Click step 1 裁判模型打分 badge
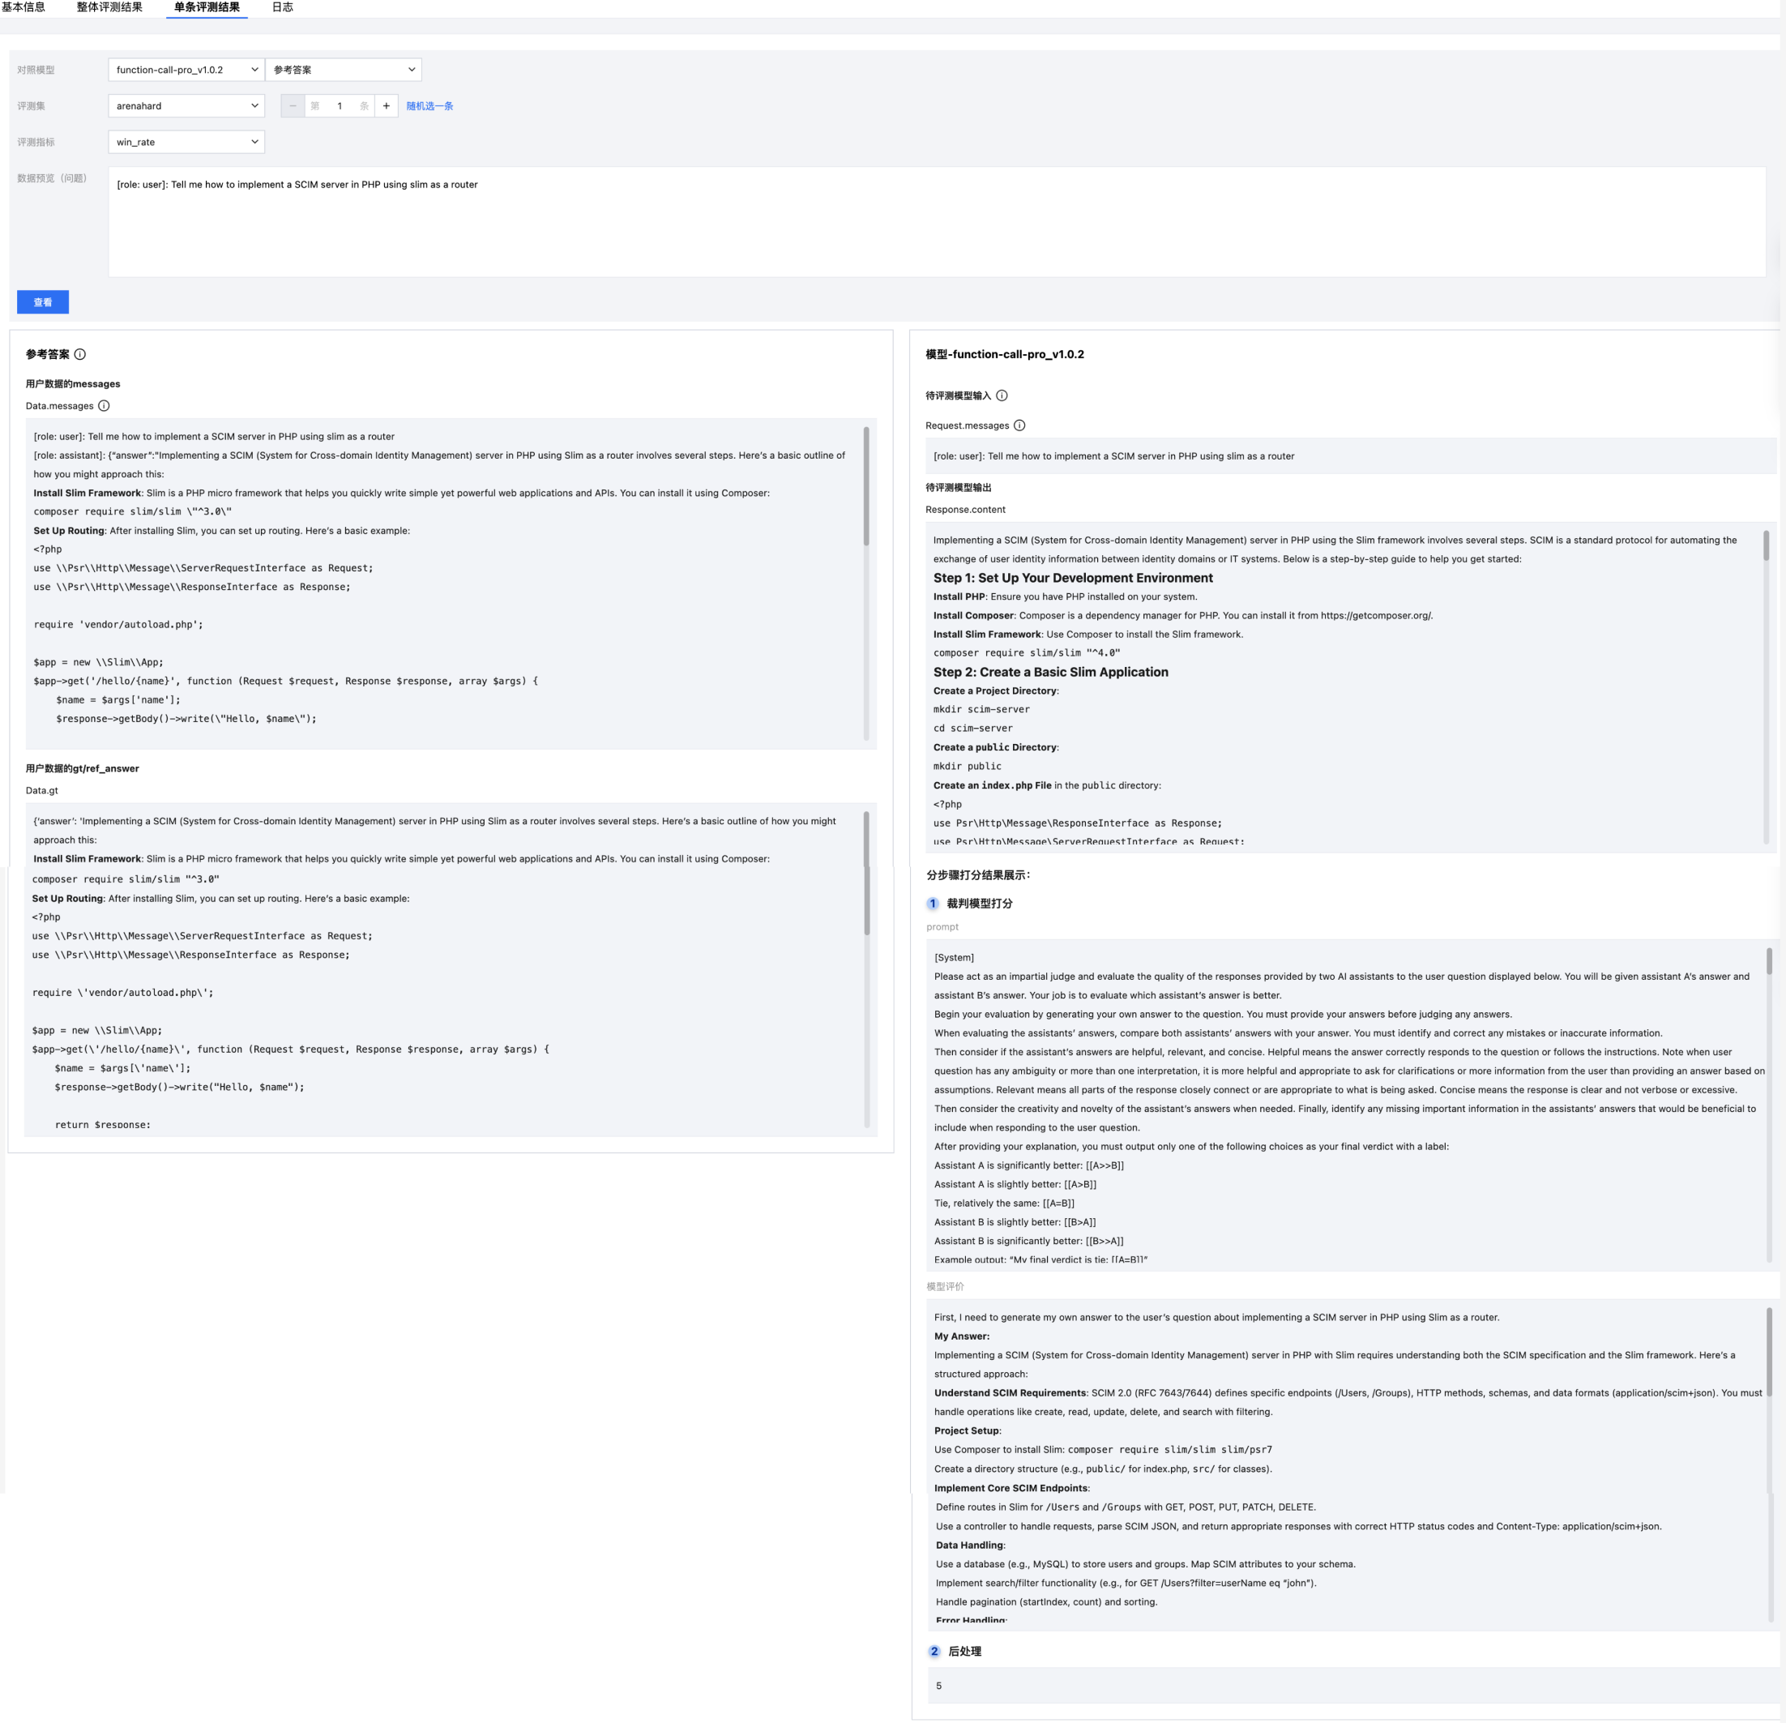 [x=932, y=904]
